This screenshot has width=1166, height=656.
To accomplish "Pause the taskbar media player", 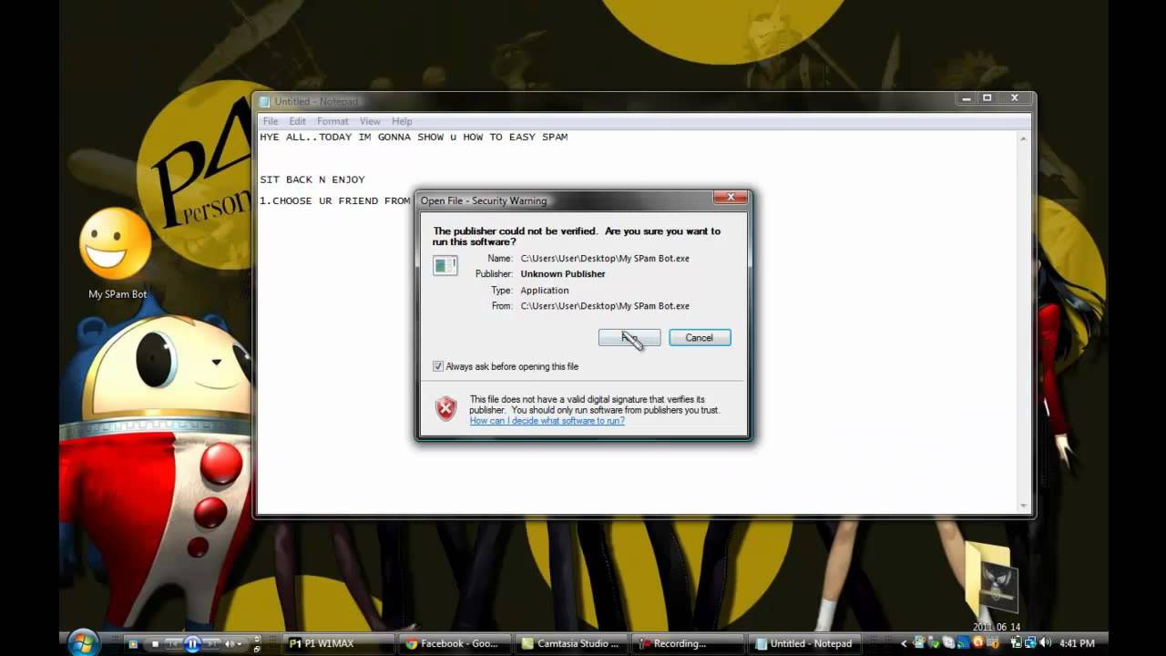I will [x=192, y=644].
